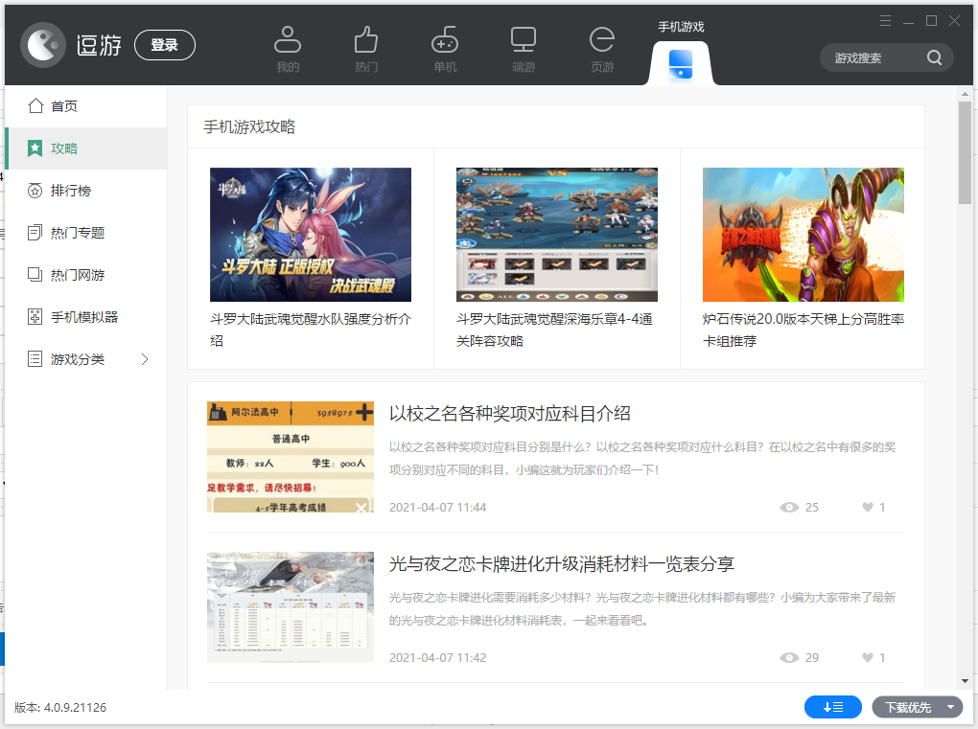This screenshot has width=978, height=729.
Task: Open 炉石传说20.0版本天梯上分高胜率卡组推荐 link
Action: point(803,330)
